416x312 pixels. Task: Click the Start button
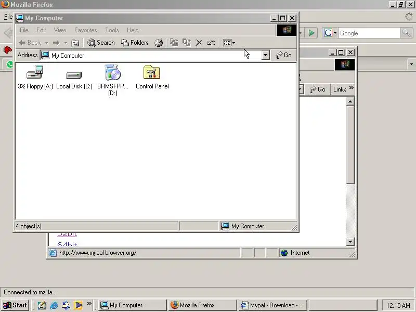coord(15,305)
